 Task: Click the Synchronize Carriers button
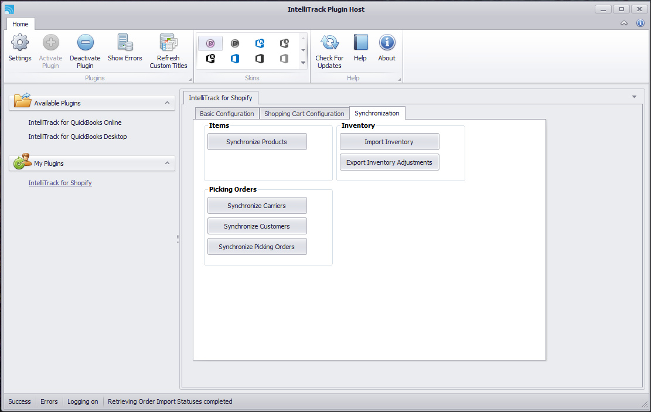point(257,206)
